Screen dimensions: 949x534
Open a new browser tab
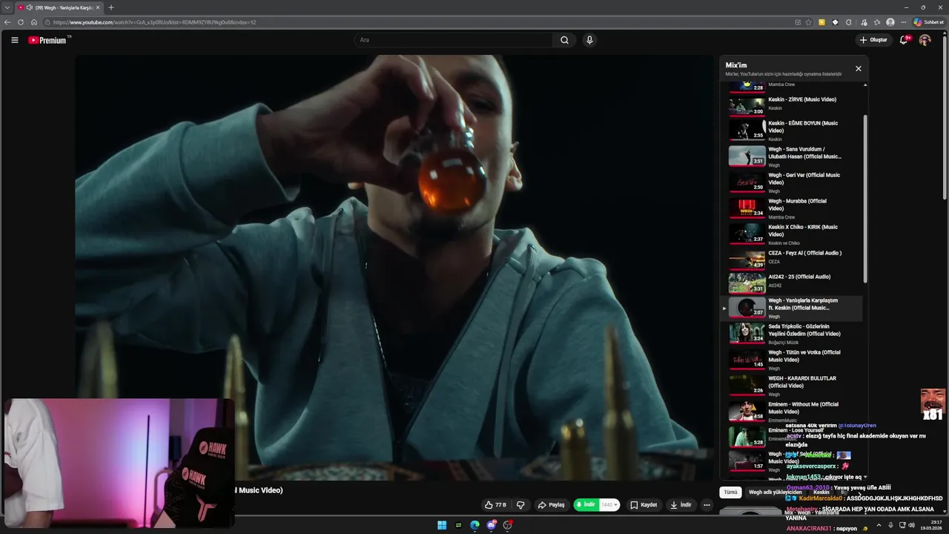point(111,7)
